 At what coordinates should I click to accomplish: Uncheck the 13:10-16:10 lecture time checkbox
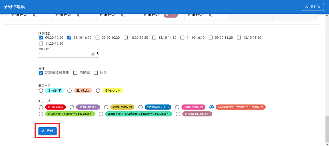[x=69, y=38]
